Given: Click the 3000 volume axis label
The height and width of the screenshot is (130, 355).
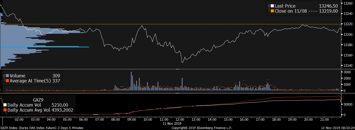Looking at the screenshot, I should coord(347,72).
